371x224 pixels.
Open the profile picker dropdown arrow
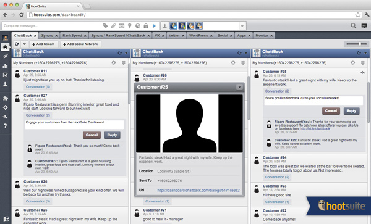click(242, 26)
